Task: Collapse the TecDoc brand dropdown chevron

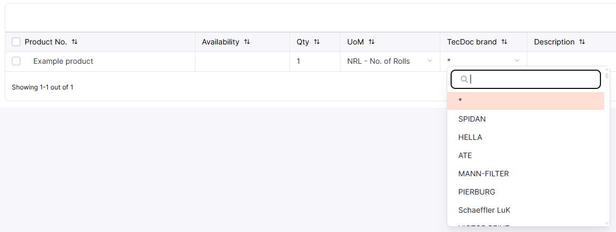Action: tap(517, 61)
